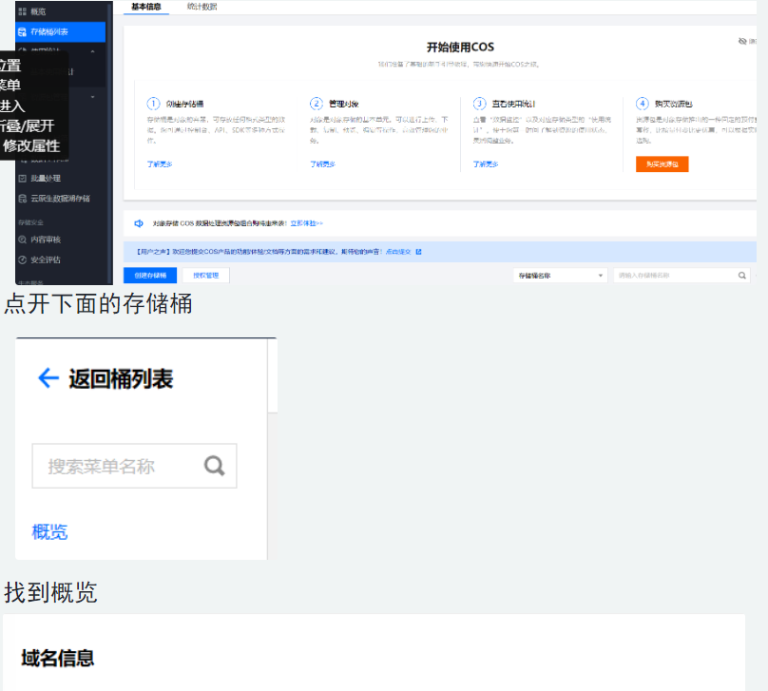This screenshot has width=768, height=691.
Task: Click the blue 概览 link below search box
Action: pos(49,531)
